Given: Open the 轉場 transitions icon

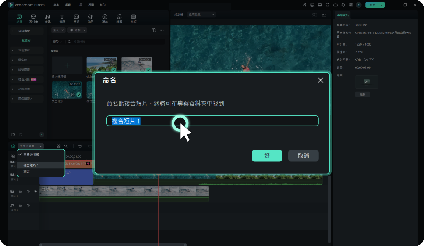Looking at the screenshot, I should [76, 18].
